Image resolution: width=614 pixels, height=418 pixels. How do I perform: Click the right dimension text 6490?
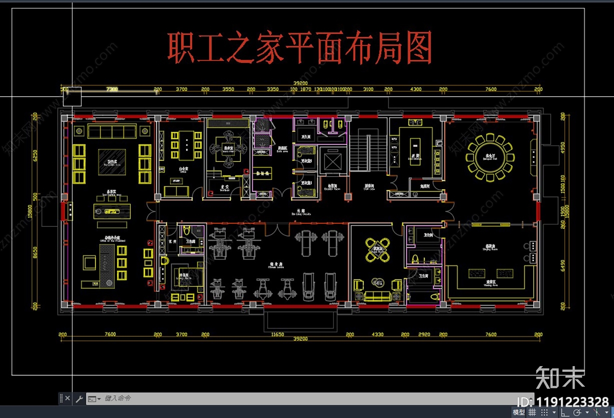(x=562, y=266)
